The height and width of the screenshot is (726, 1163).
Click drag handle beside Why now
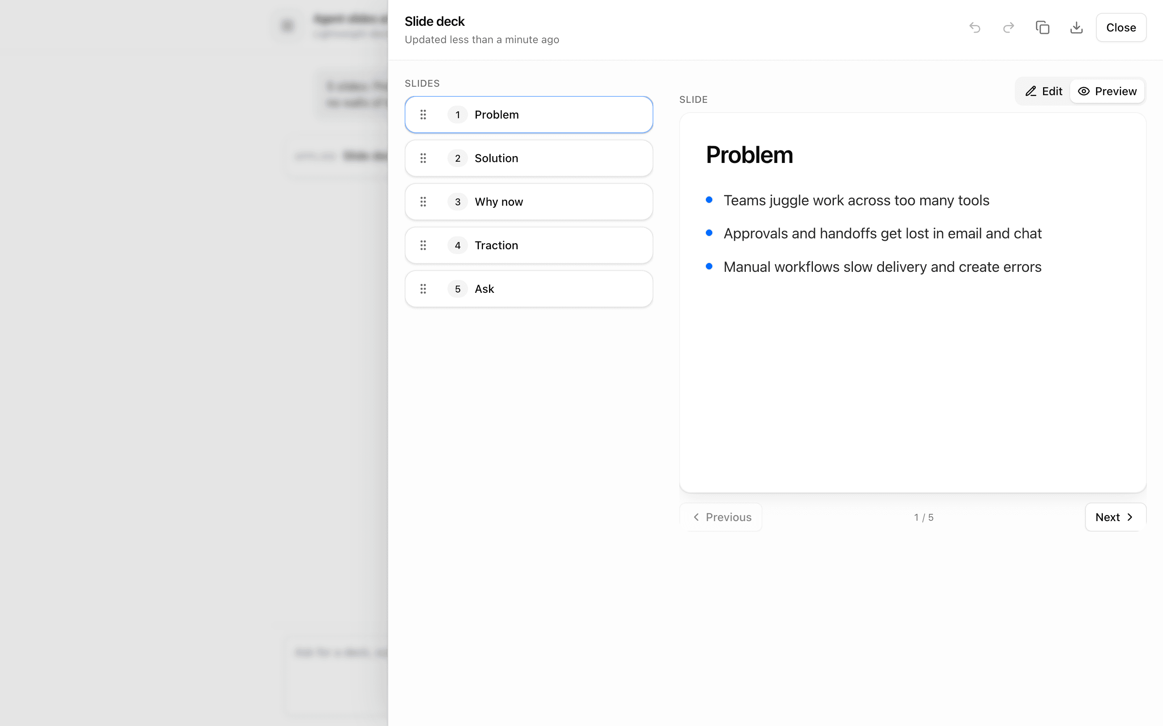[x=423, y=202]
